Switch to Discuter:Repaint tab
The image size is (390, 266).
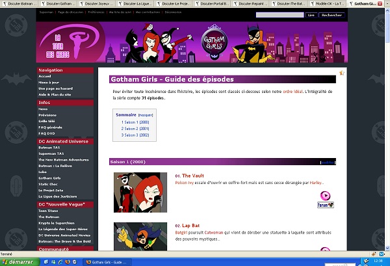pyautogui.click(x=252, y=3)
